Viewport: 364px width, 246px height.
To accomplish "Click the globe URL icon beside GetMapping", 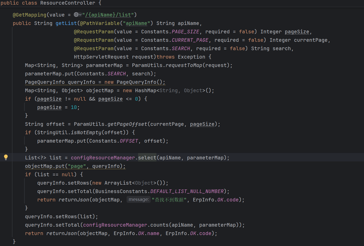I will (x=76, y=15).
